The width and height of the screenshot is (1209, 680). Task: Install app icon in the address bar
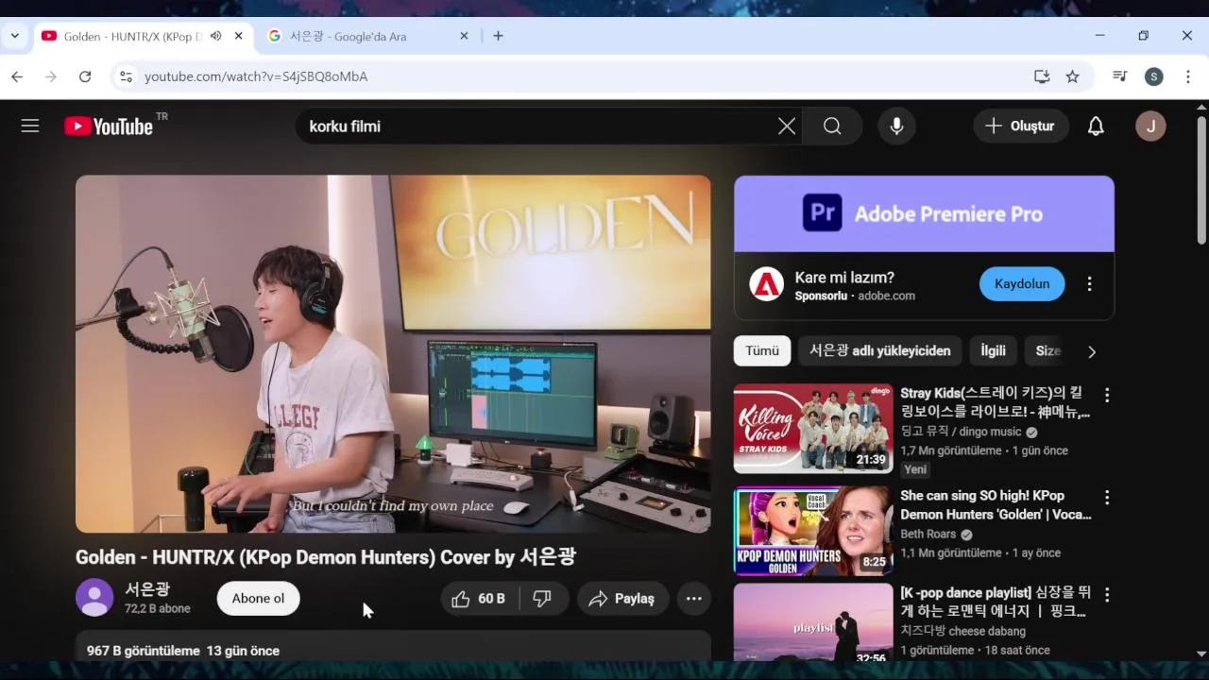click(x=1042, y=76)
